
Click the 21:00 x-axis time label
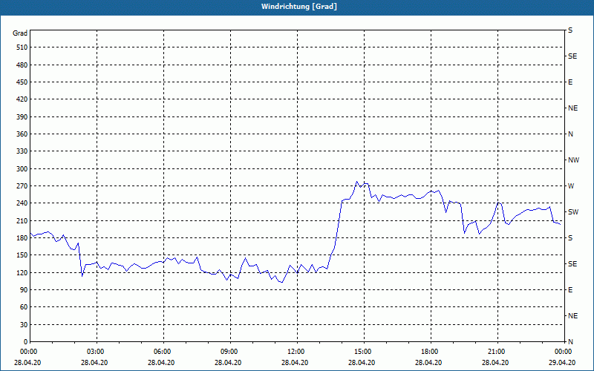(497, 352)
